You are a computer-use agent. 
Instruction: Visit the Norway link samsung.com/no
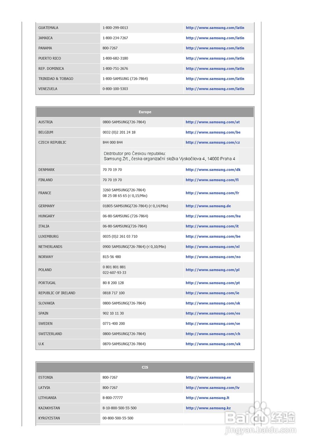click(x=213, y=257)
